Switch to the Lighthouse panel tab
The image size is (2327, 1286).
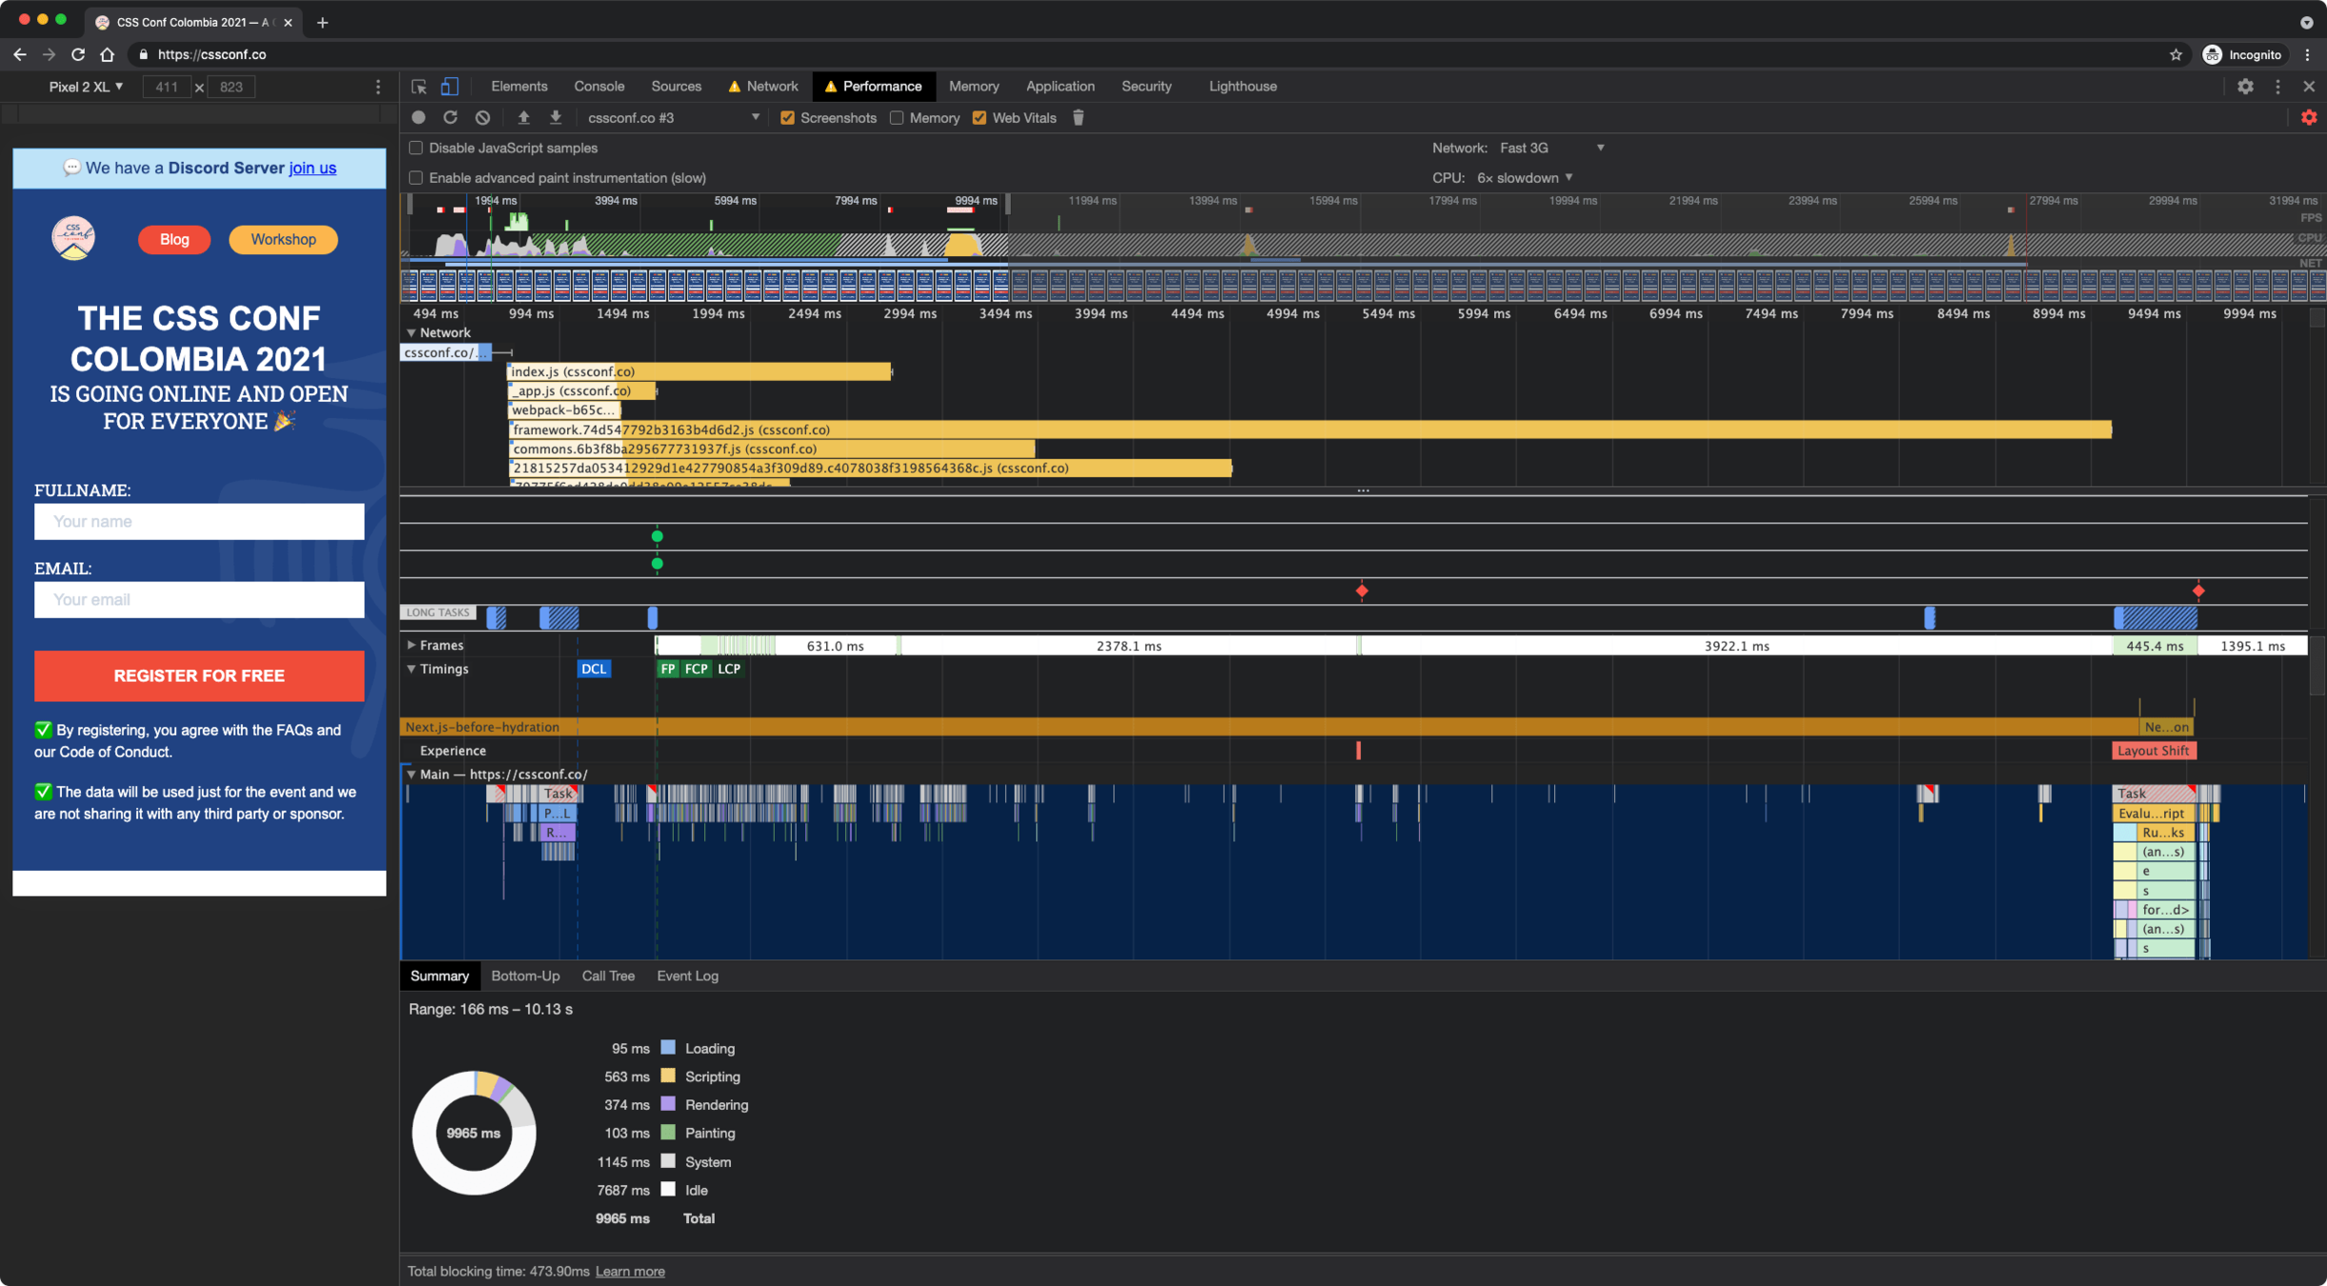(1242, 87)
